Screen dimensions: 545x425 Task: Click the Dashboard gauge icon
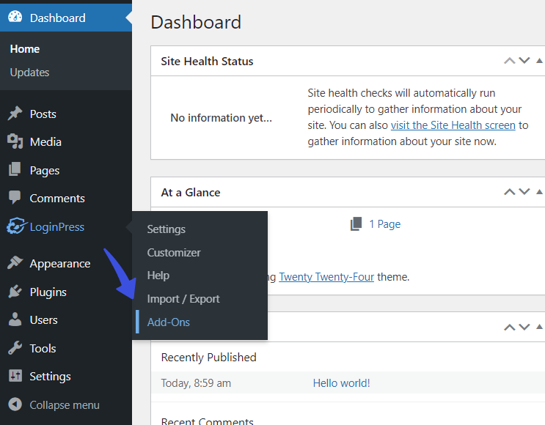pyautogui.click(x=15, y=16)
